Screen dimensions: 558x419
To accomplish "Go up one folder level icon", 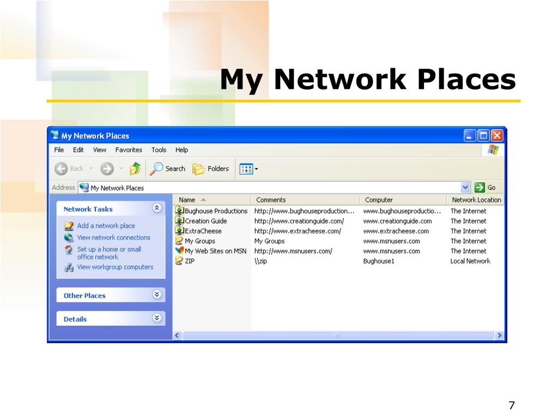I will coord(135,169).
